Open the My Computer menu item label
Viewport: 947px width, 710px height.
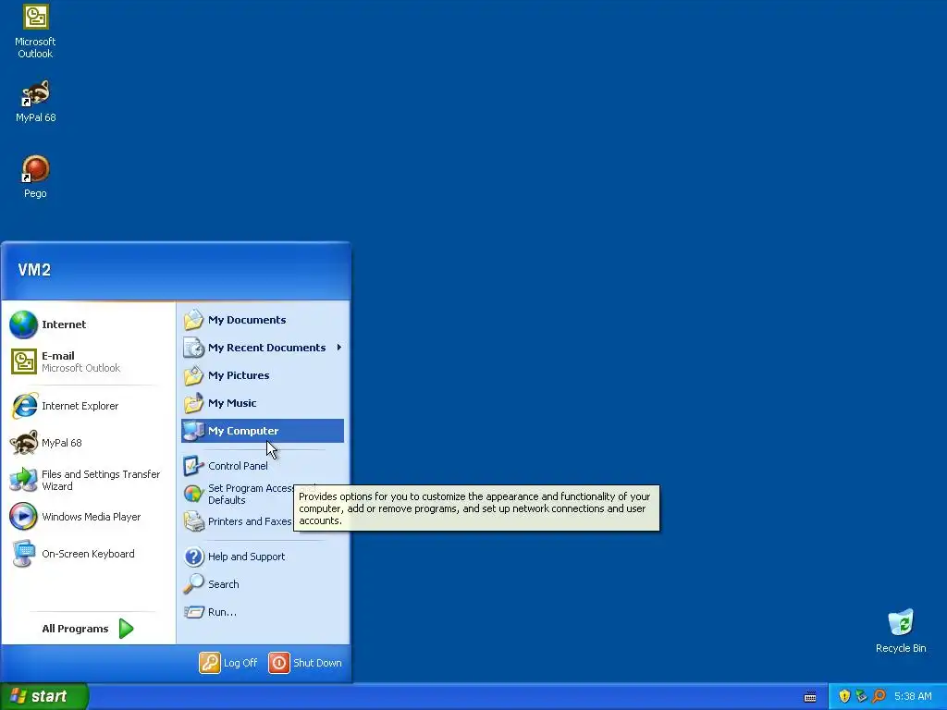[x=243, y=431]
